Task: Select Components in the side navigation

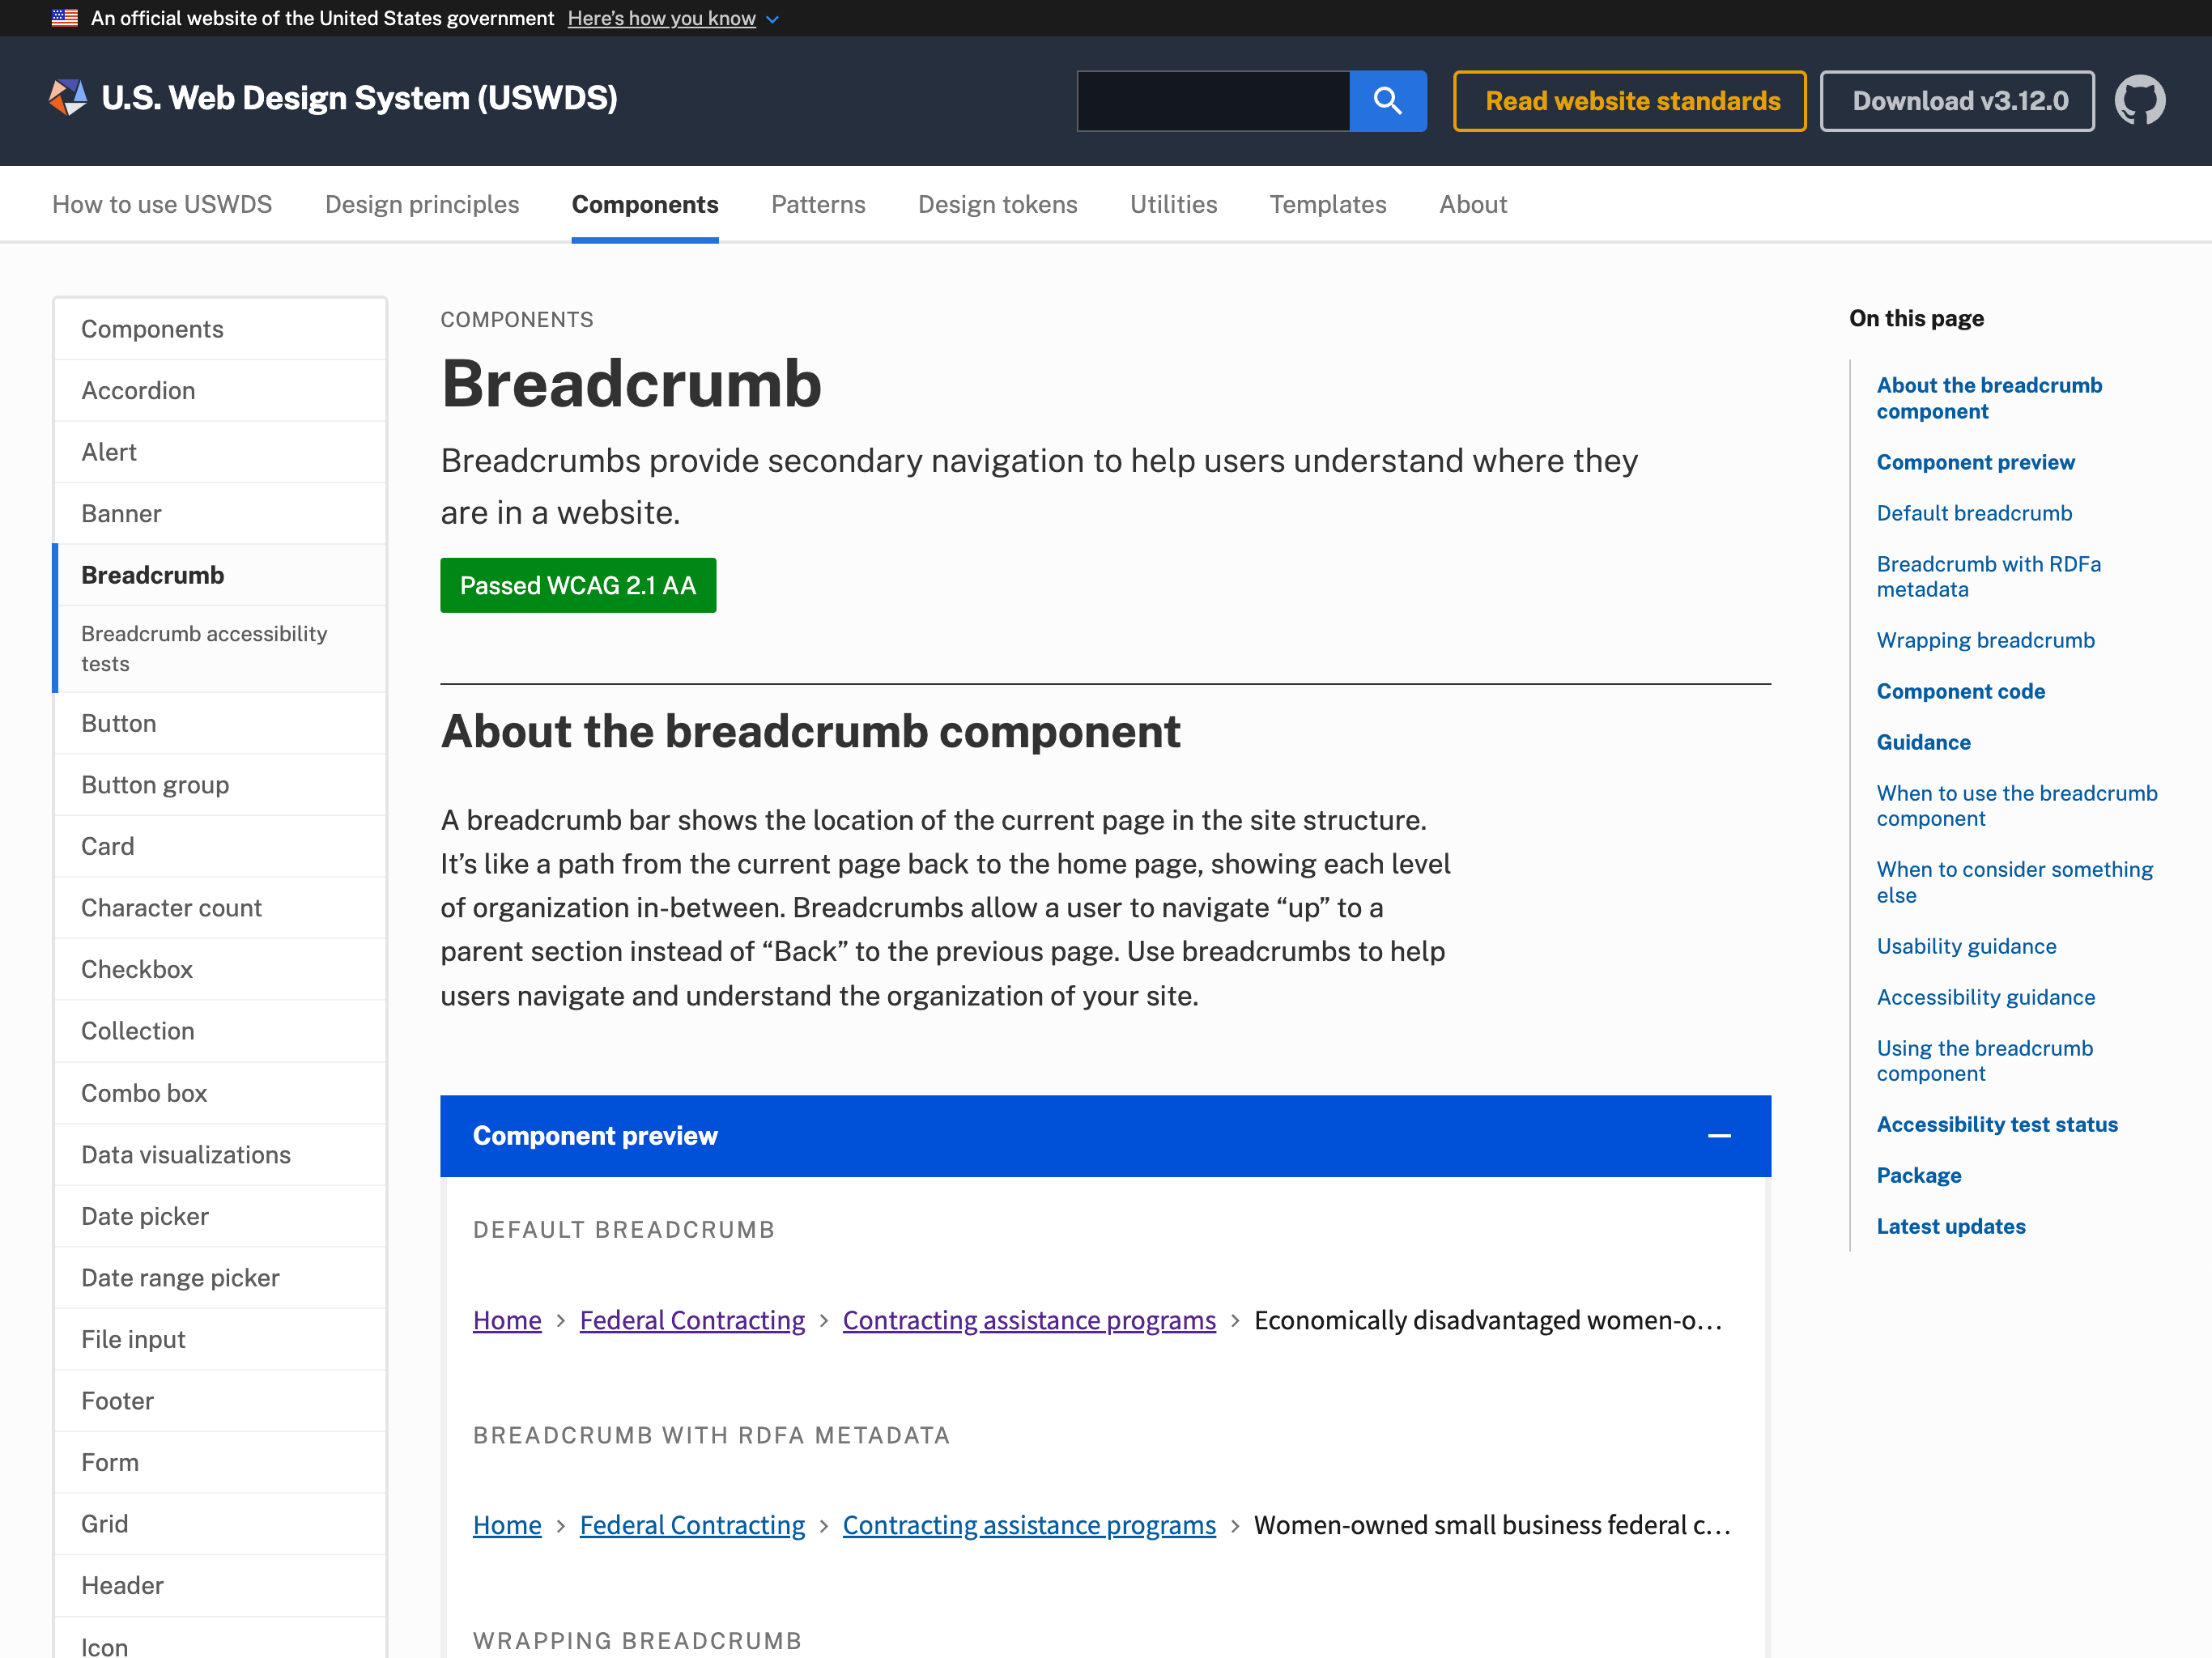Action: [220, 329]
